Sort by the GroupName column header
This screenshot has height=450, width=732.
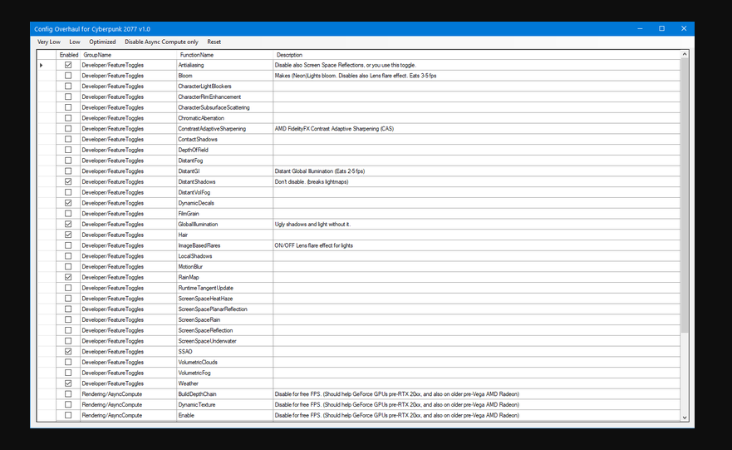129,55
